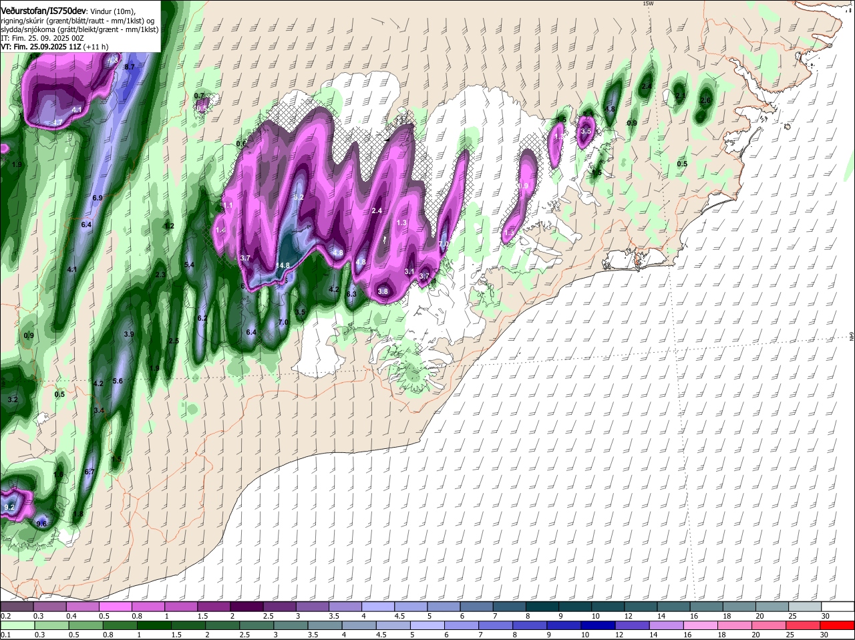Click the 6.7 precipitation value
The image size is (855, 640).
coord(90,472)
